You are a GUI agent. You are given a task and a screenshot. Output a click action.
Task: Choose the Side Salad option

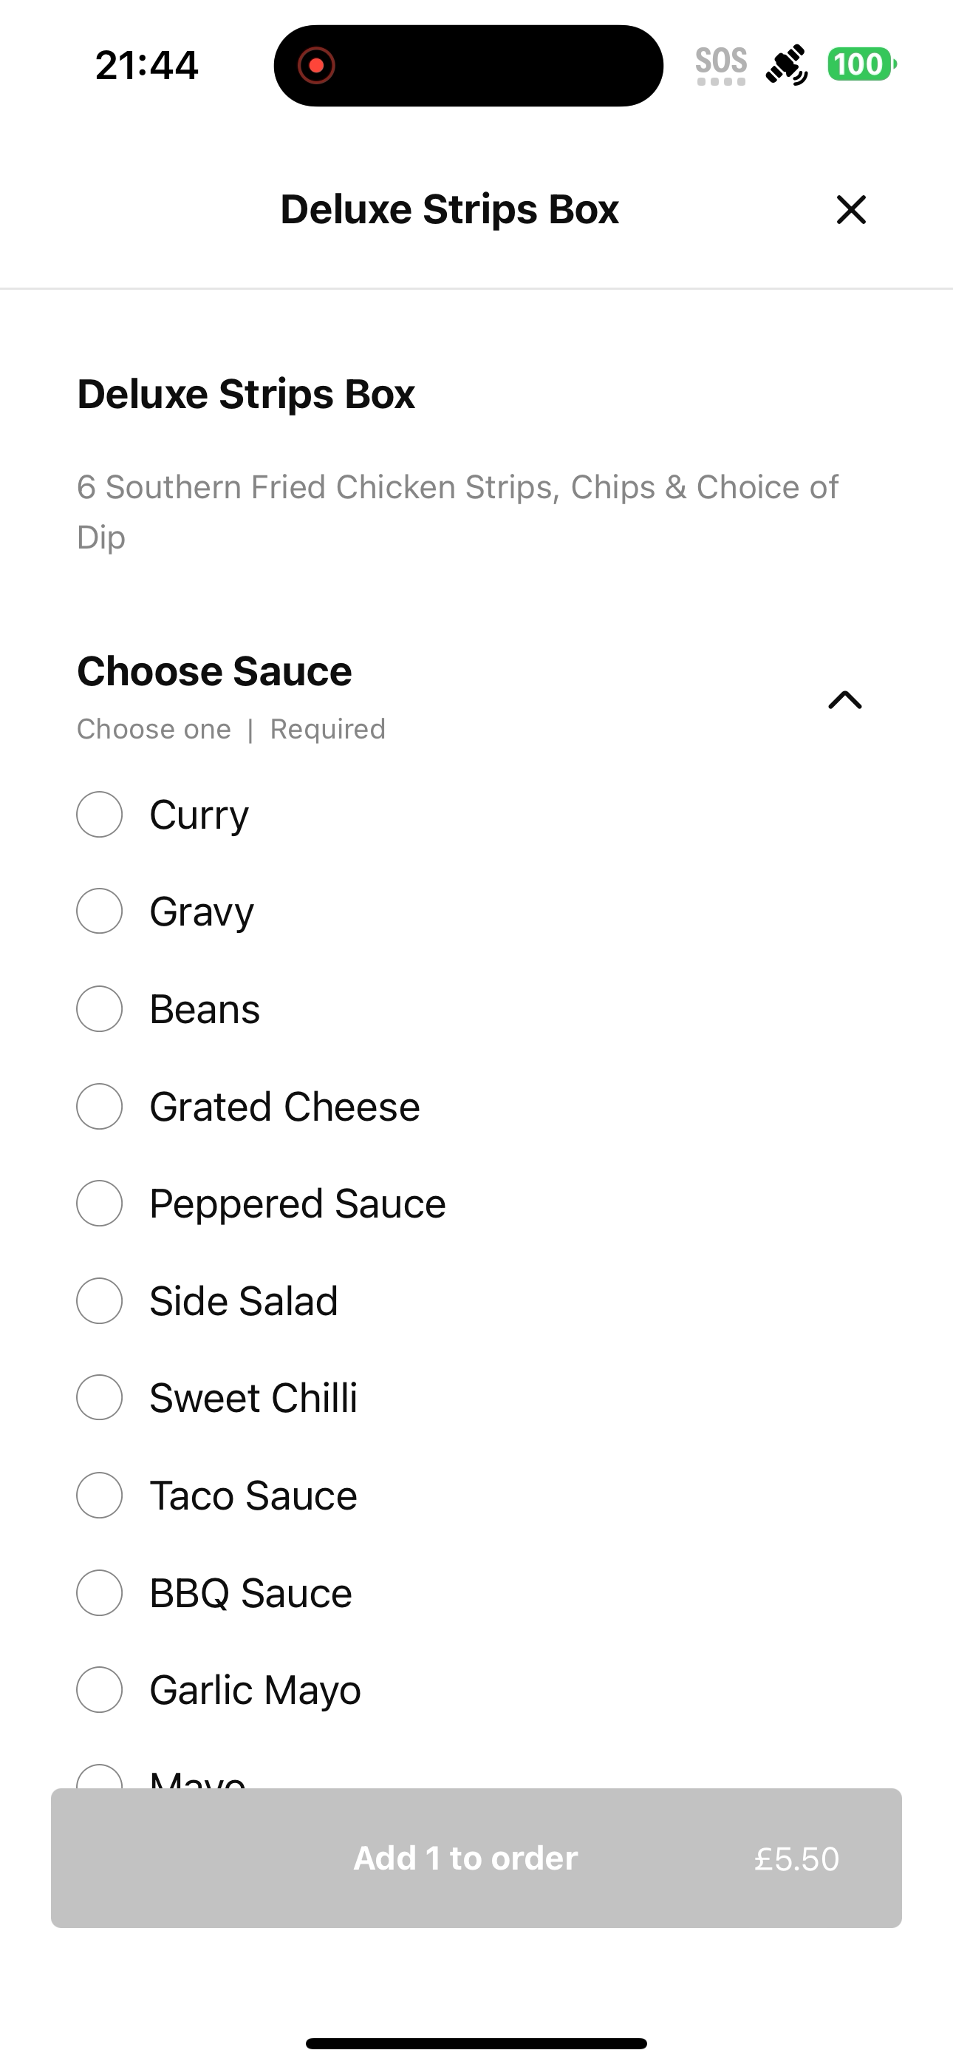click(x=100, y=1300)
